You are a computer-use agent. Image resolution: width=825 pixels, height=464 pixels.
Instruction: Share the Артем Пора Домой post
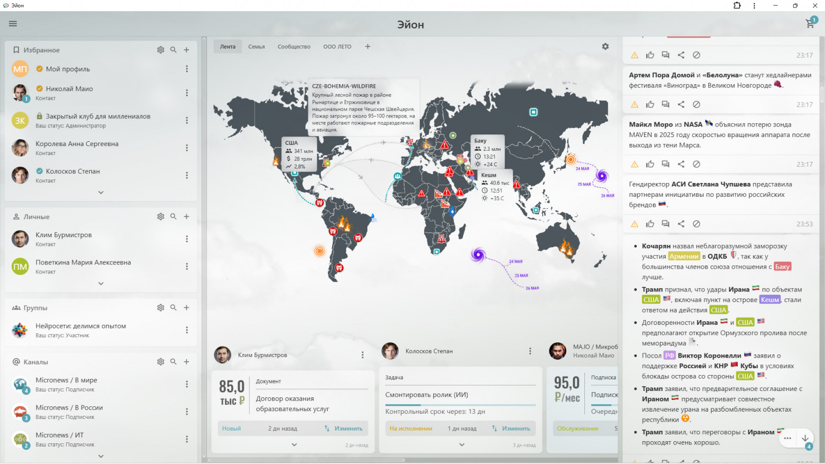tap(681, 104)
